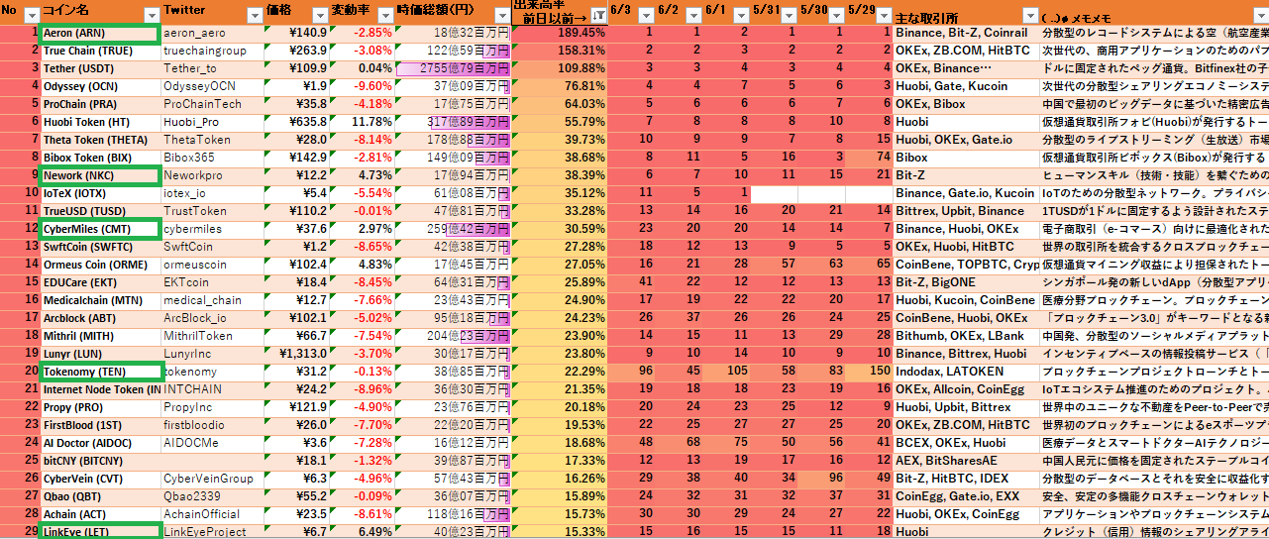Expand the 価格 column filter arrow
Image resolution: width=1269 pixels, height=539 pixels.
pyautogui.click(x=320, y=15)
